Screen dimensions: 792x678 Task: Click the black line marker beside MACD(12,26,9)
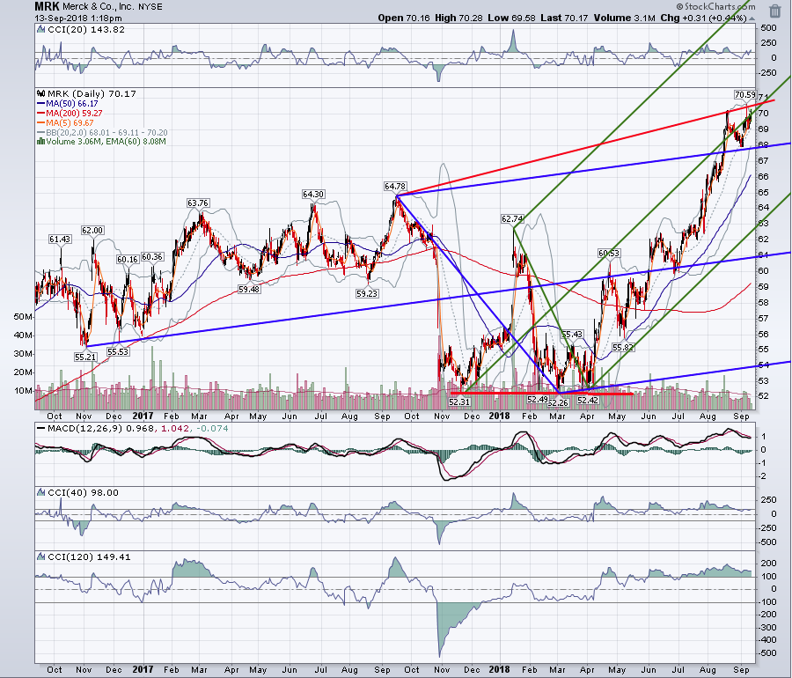tap(40, 429)
